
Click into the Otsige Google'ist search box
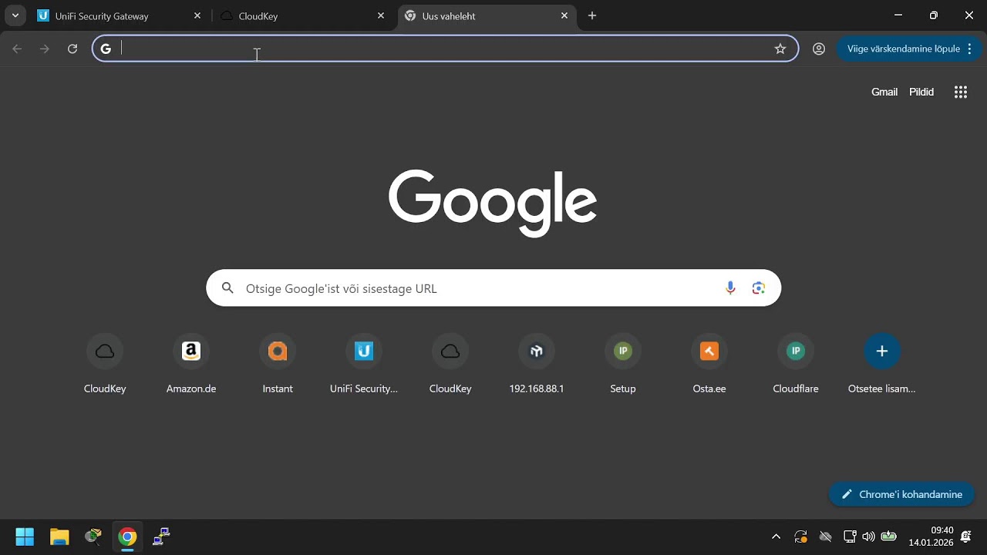click(493, 288)
